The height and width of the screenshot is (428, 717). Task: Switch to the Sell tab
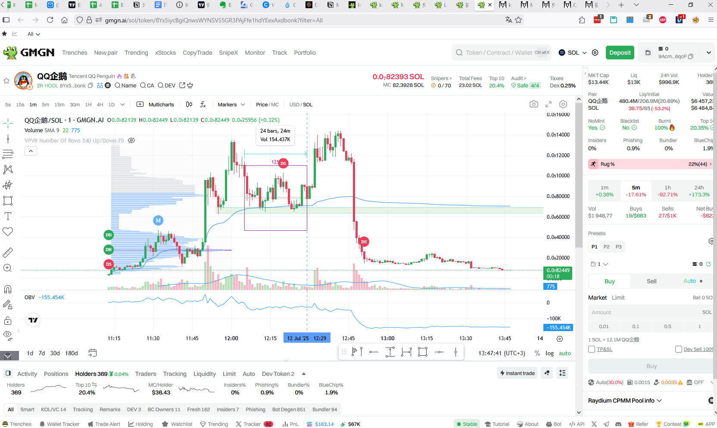(652, 281)
